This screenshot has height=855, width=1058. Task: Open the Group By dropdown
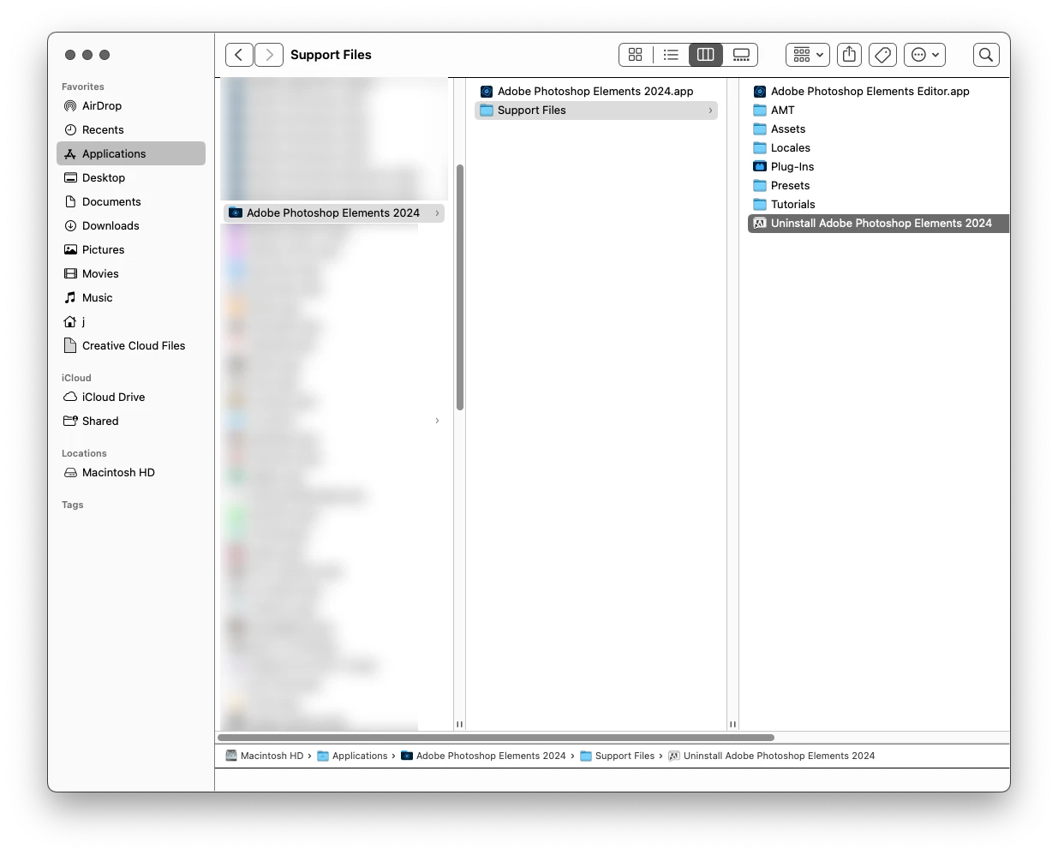808,55
